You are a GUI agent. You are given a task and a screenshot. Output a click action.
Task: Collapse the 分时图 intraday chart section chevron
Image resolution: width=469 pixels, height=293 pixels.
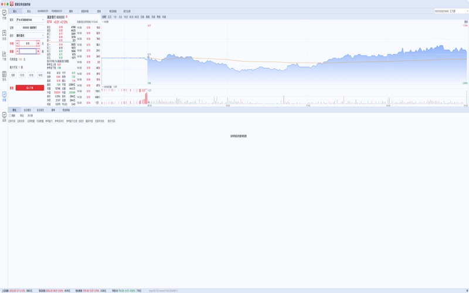pos(103,22)
